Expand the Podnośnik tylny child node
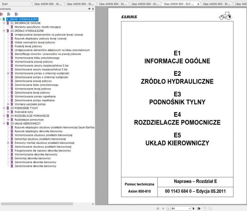Image resolution: width=247 pixels, height=211 pixels. tap(8, 112)
